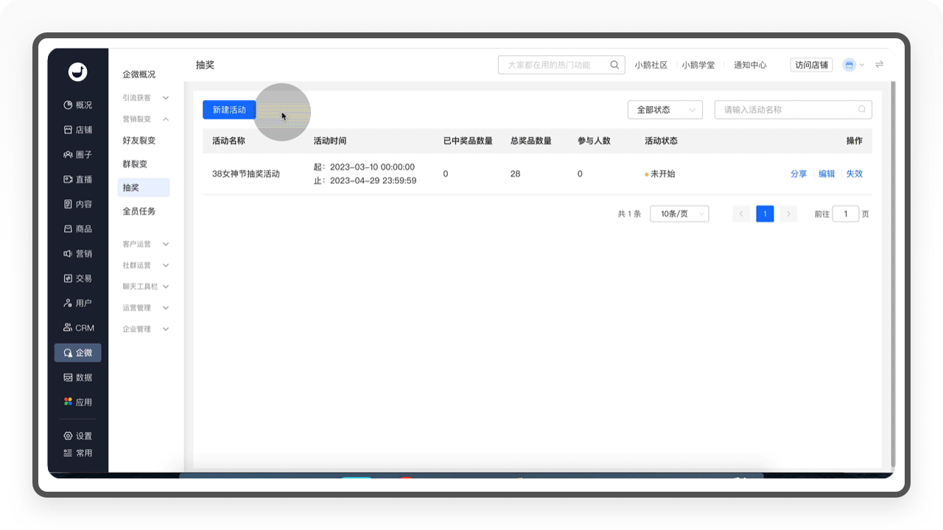Open 小鹅学堂 link
The width and height of the screenshot is (943, 530).
[698, 65]
